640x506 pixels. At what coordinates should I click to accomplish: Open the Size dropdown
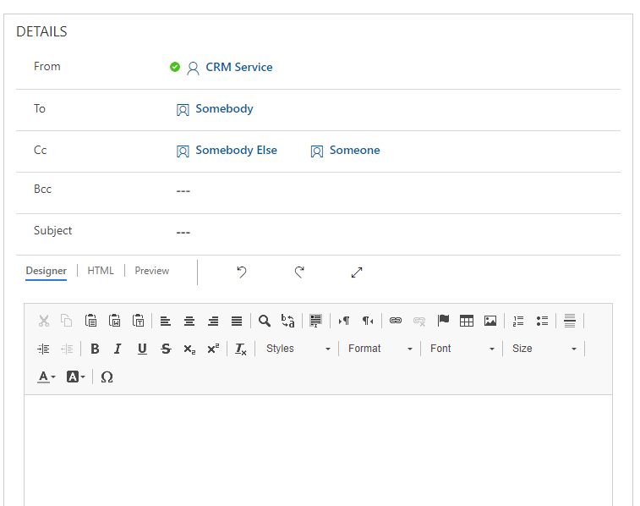coord(544,349)
